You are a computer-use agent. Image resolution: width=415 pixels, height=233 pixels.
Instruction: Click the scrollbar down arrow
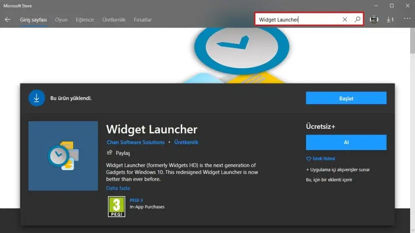(413, 230)
